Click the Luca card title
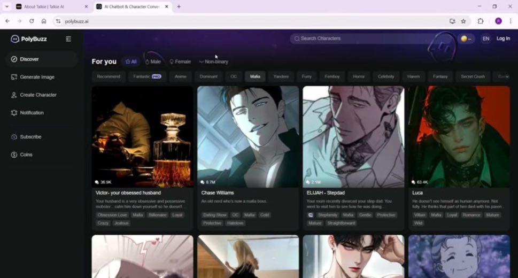 coord(418,192)
